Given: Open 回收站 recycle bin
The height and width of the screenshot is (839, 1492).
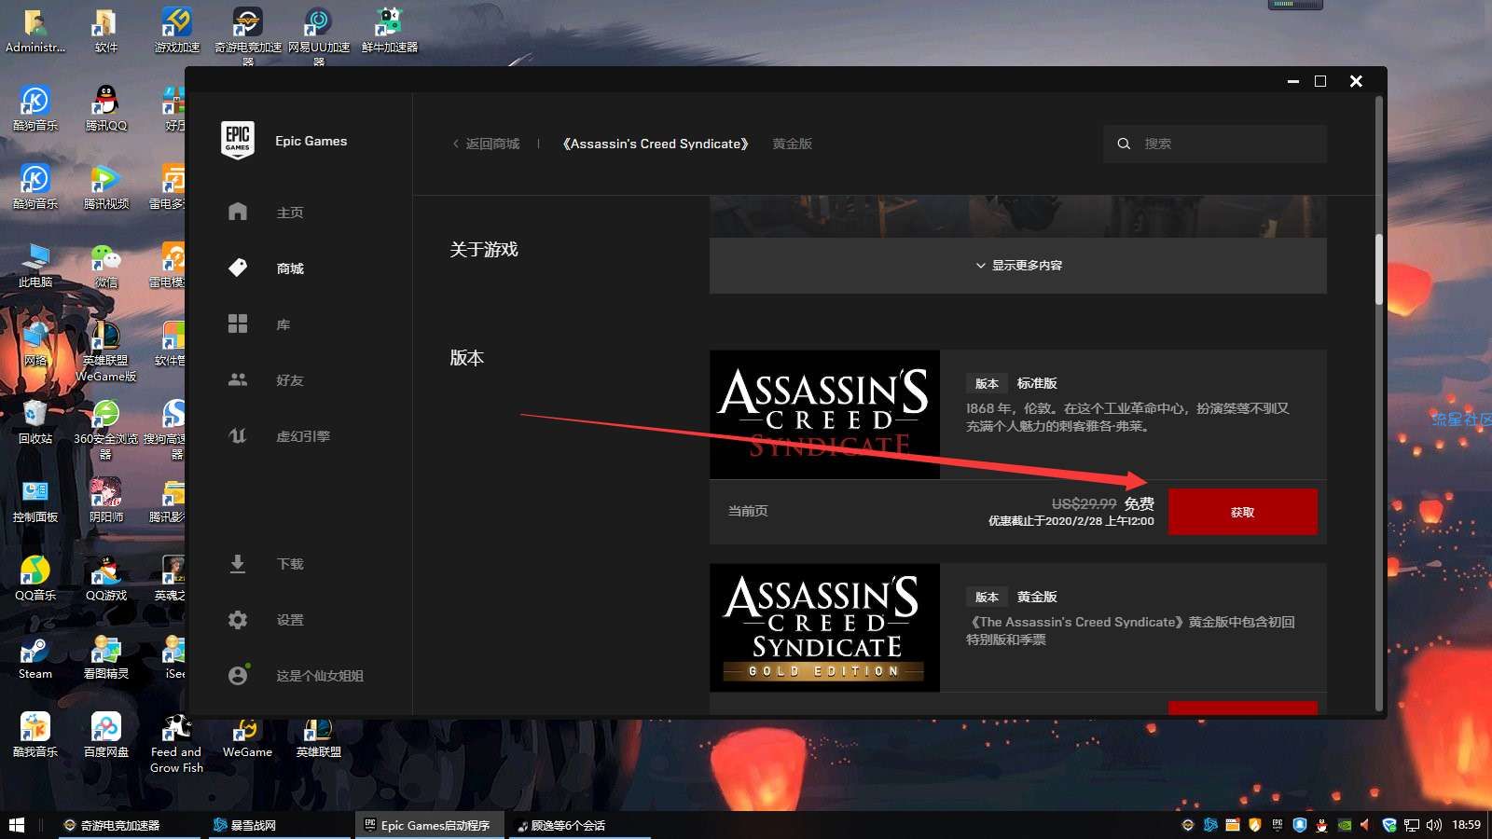Looking at the screenshot, I should 35,421.
